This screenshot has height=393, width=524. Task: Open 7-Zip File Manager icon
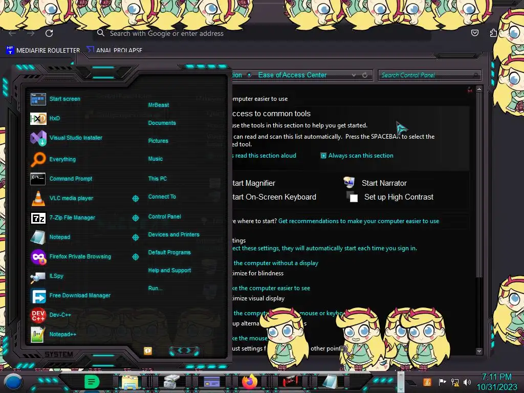(x=38, y=218)
